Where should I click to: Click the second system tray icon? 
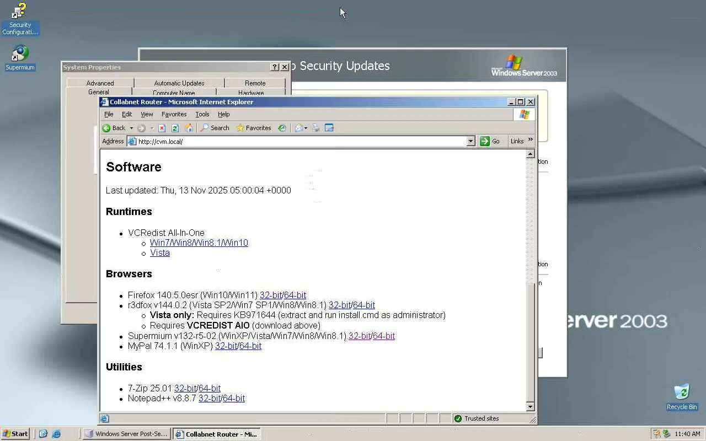(x=666, y=434)
